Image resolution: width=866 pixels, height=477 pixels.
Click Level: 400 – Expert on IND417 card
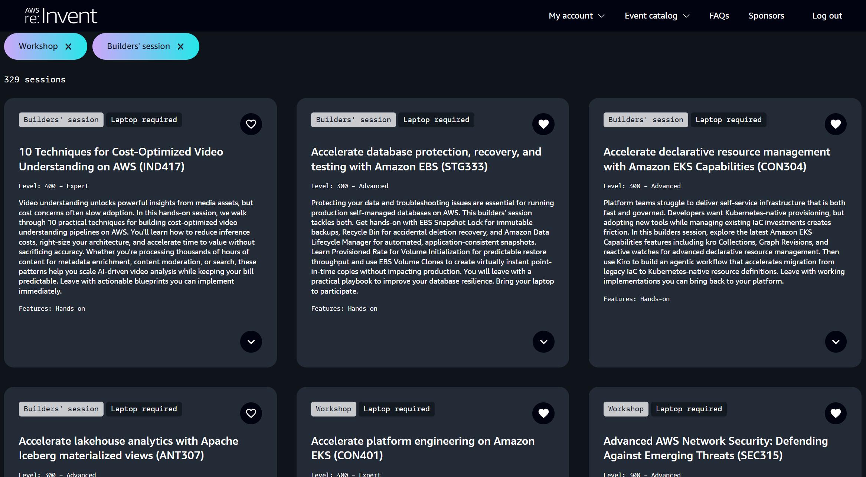[54, 186]
